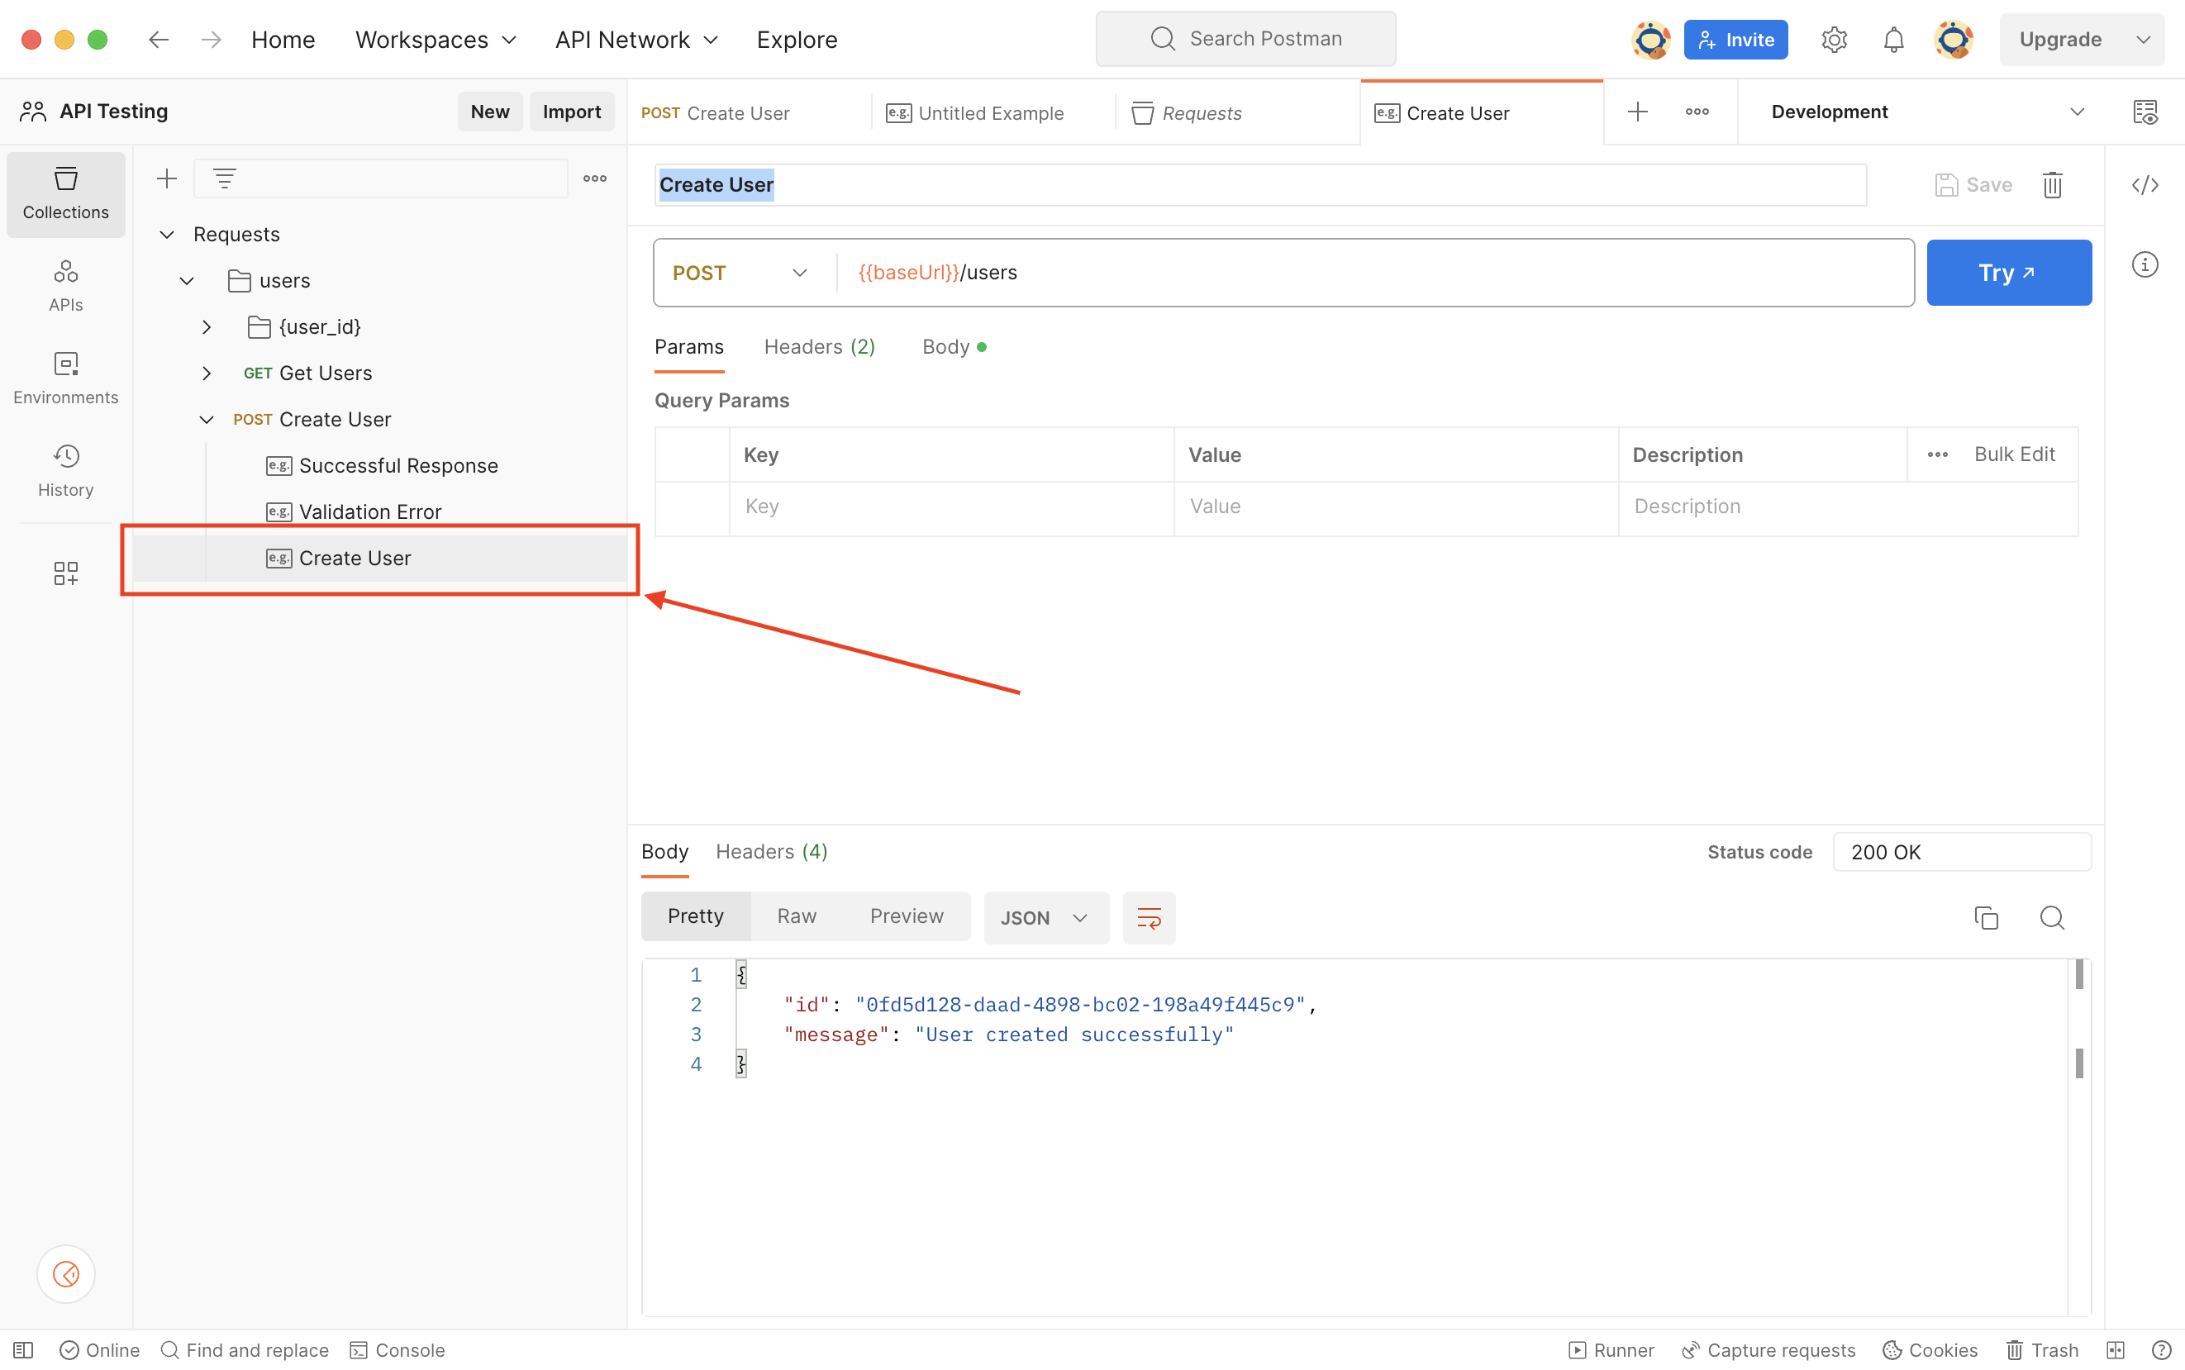
Task: Expand the {user_id} folder
Action: [x=207, y=326]
